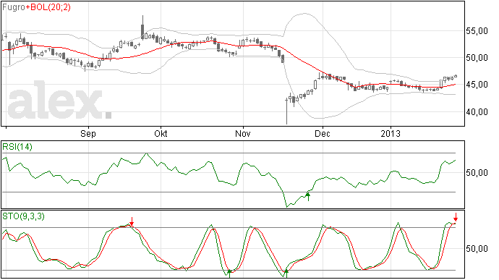Select the 2013 label on the time axis
This screenshot has width=499, height=280.
(391, 133)
